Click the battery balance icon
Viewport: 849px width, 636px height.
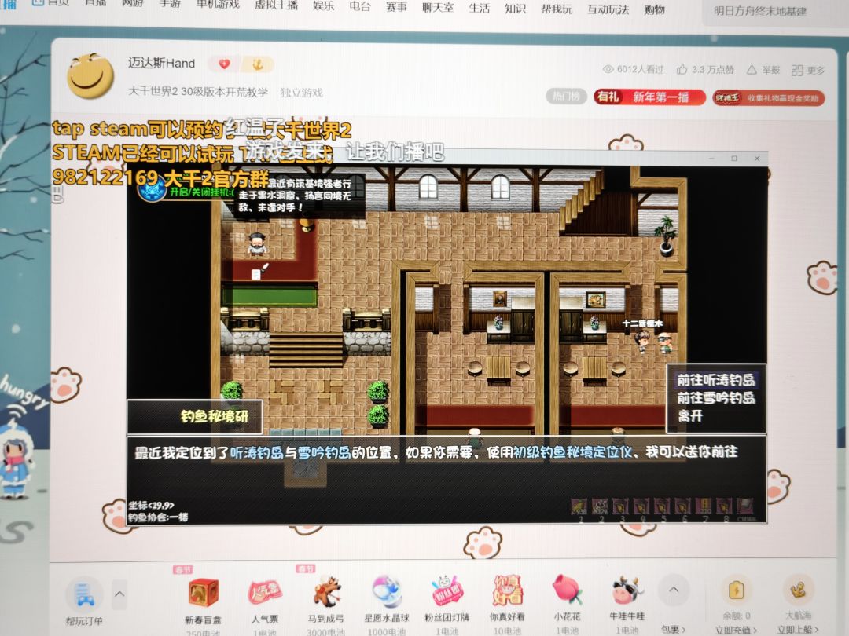[x=736, y=590]
